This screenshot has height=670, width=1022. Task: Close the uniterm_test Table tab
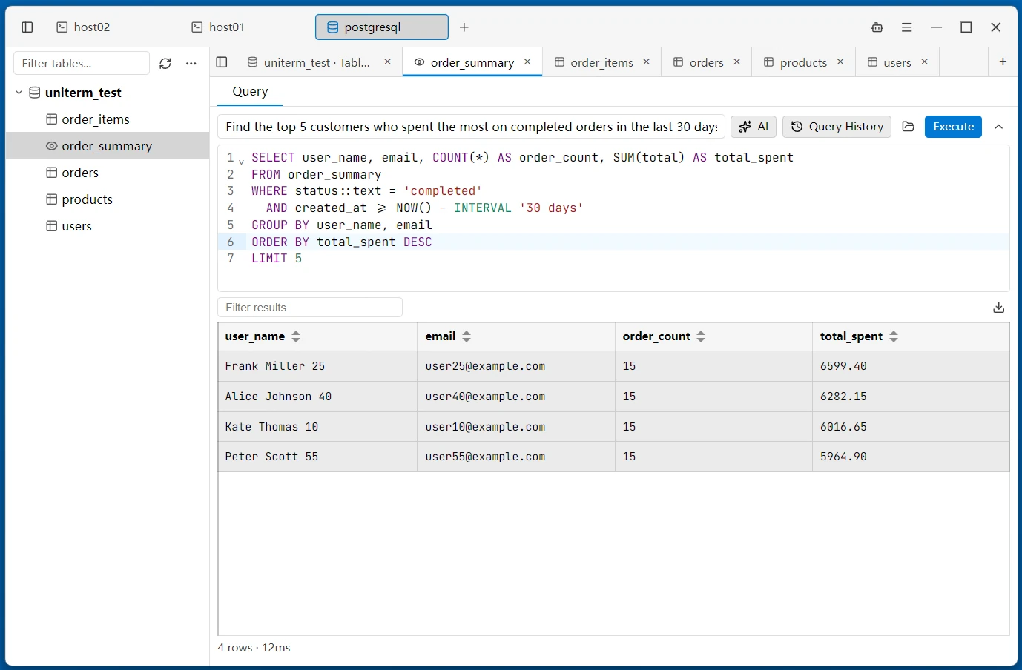388,62
